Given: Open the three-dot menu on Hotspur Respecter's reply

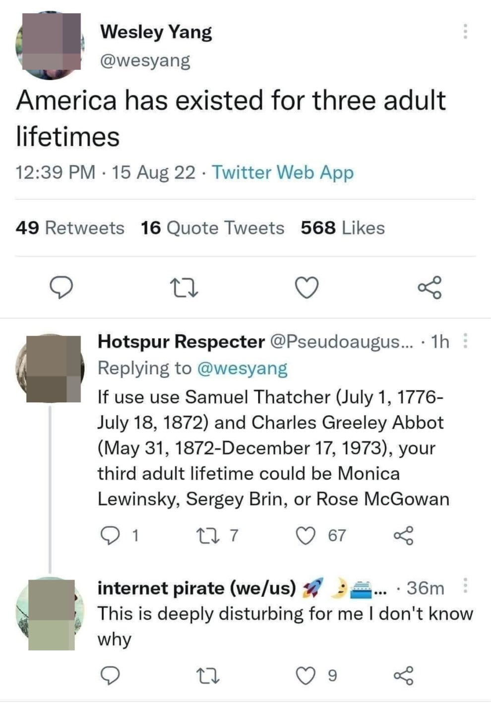Looking at the screenshot, I should tap(464, 341).
